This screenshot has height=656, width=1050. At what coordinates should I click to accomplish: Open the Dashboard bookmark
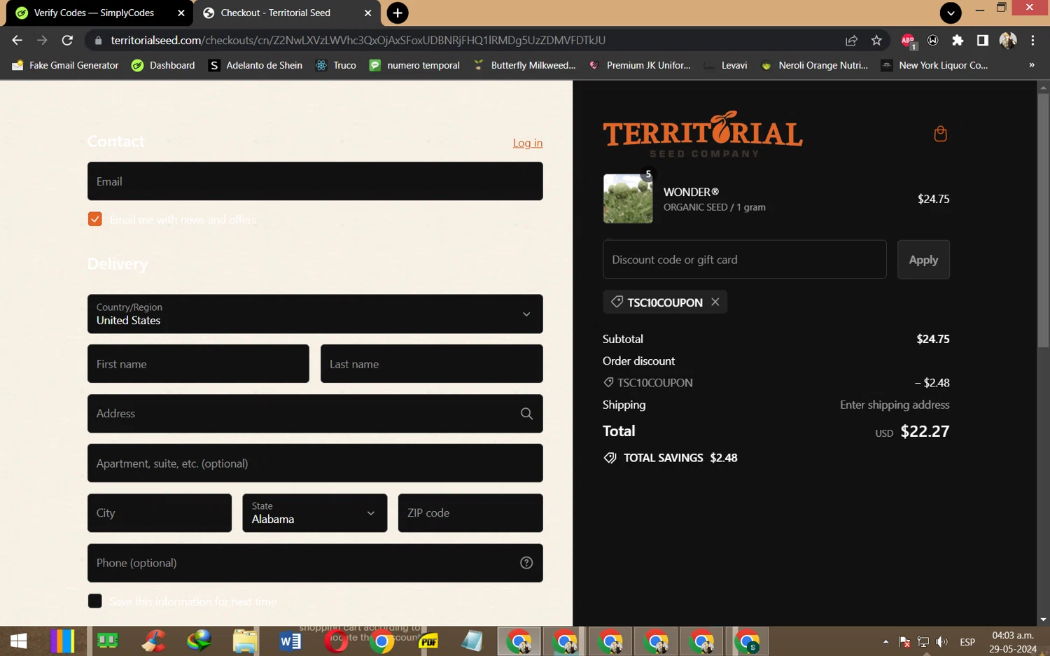click(x=163, y=65)
